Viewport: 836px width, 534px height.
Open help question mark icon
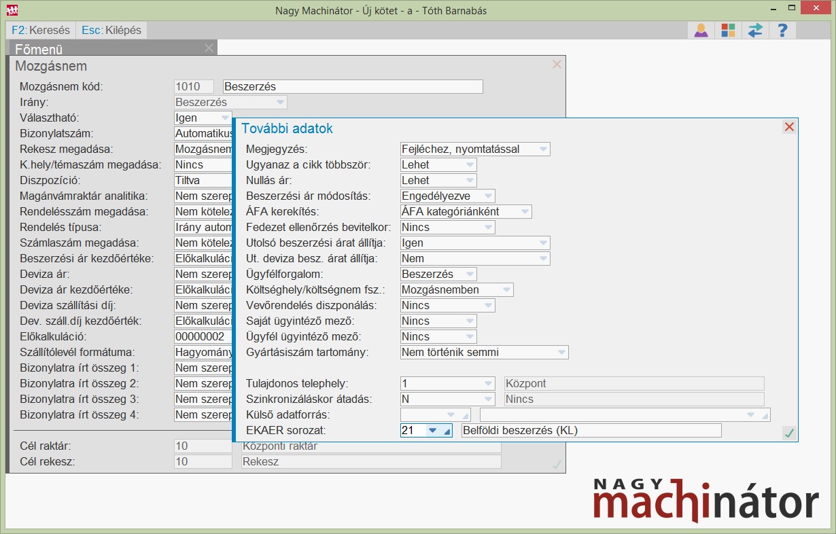[782, 30]
